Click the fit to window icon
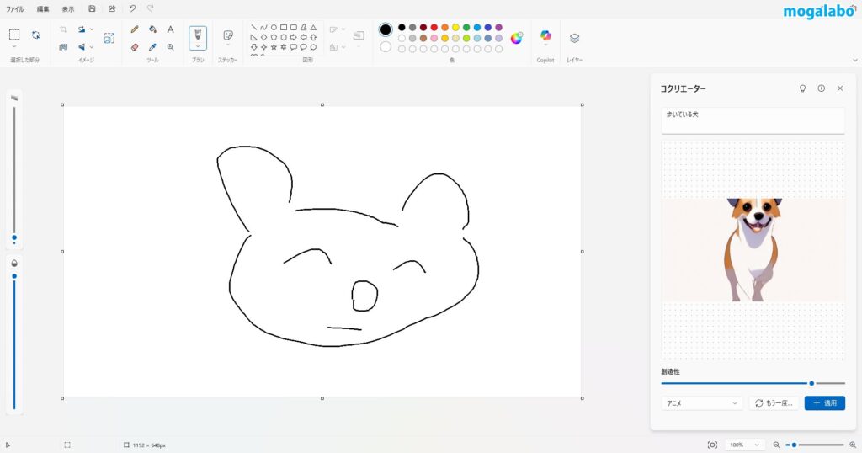Screen dimensions: 862x453 click(x=712, y=445)
